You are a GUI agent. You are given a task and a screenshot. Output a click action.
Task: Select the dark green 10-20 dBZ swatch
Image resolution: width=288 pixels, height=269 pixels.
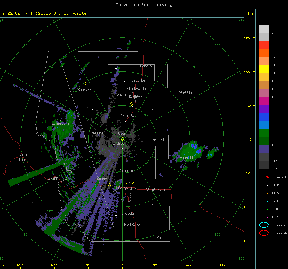tap(264, 141)
